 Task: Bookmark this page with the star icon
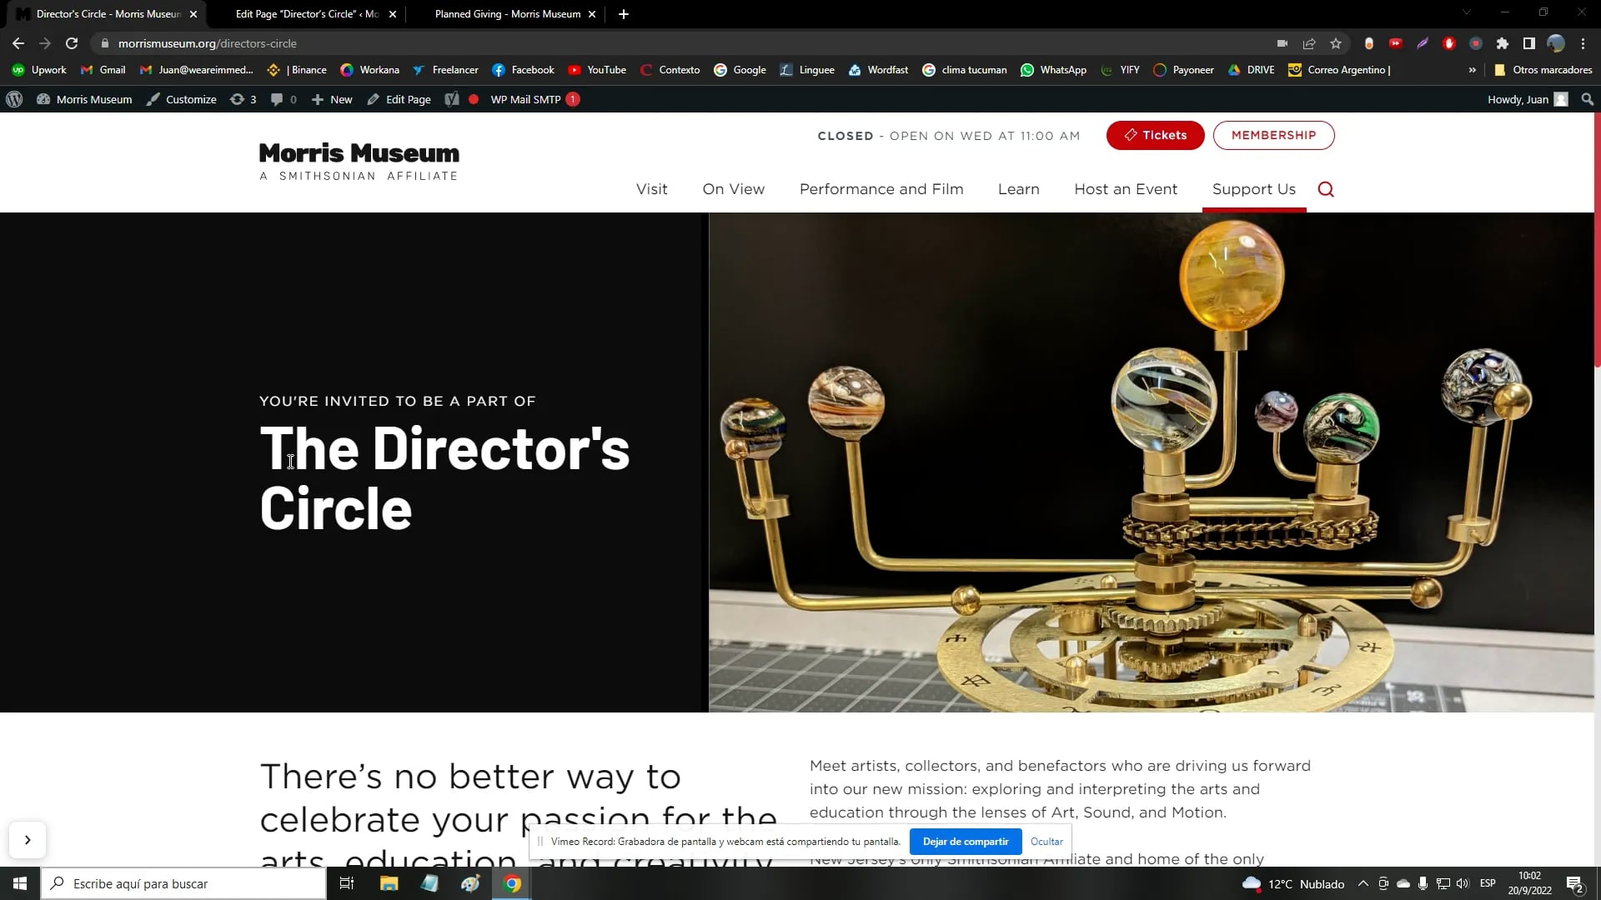pyautogui.click(x=1336, y=43)
